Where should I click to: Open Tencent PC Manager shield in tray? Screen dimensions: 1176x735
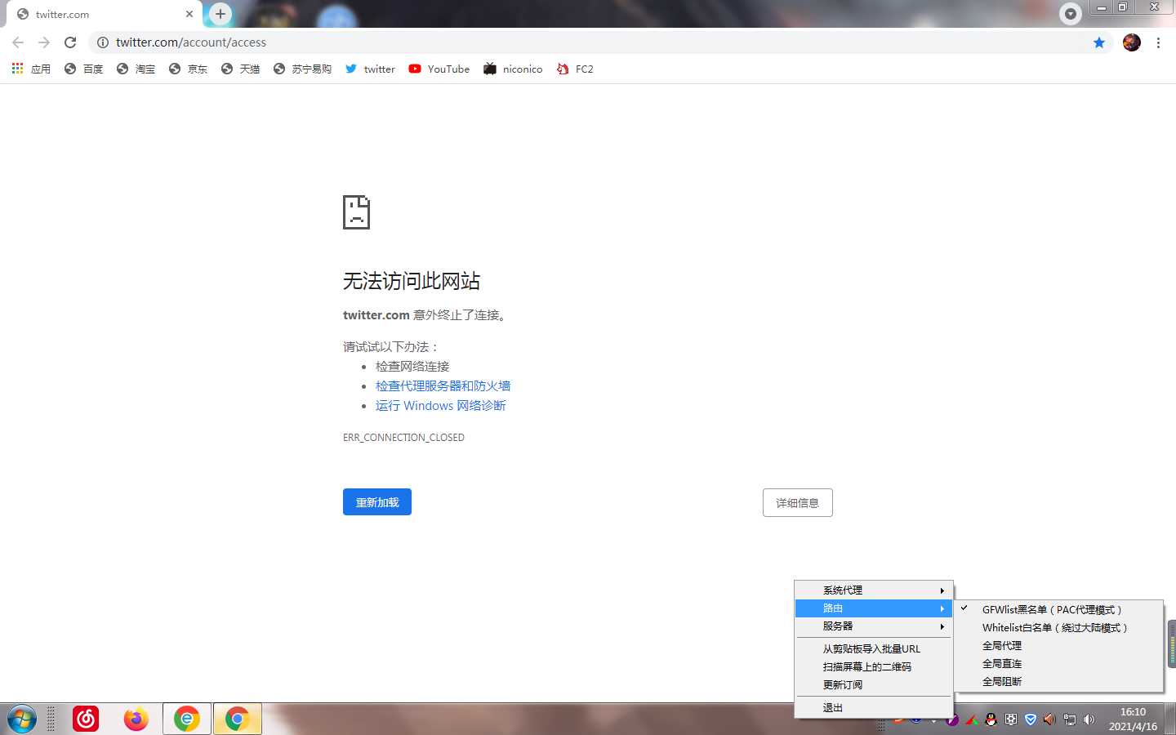(1031, 720)
